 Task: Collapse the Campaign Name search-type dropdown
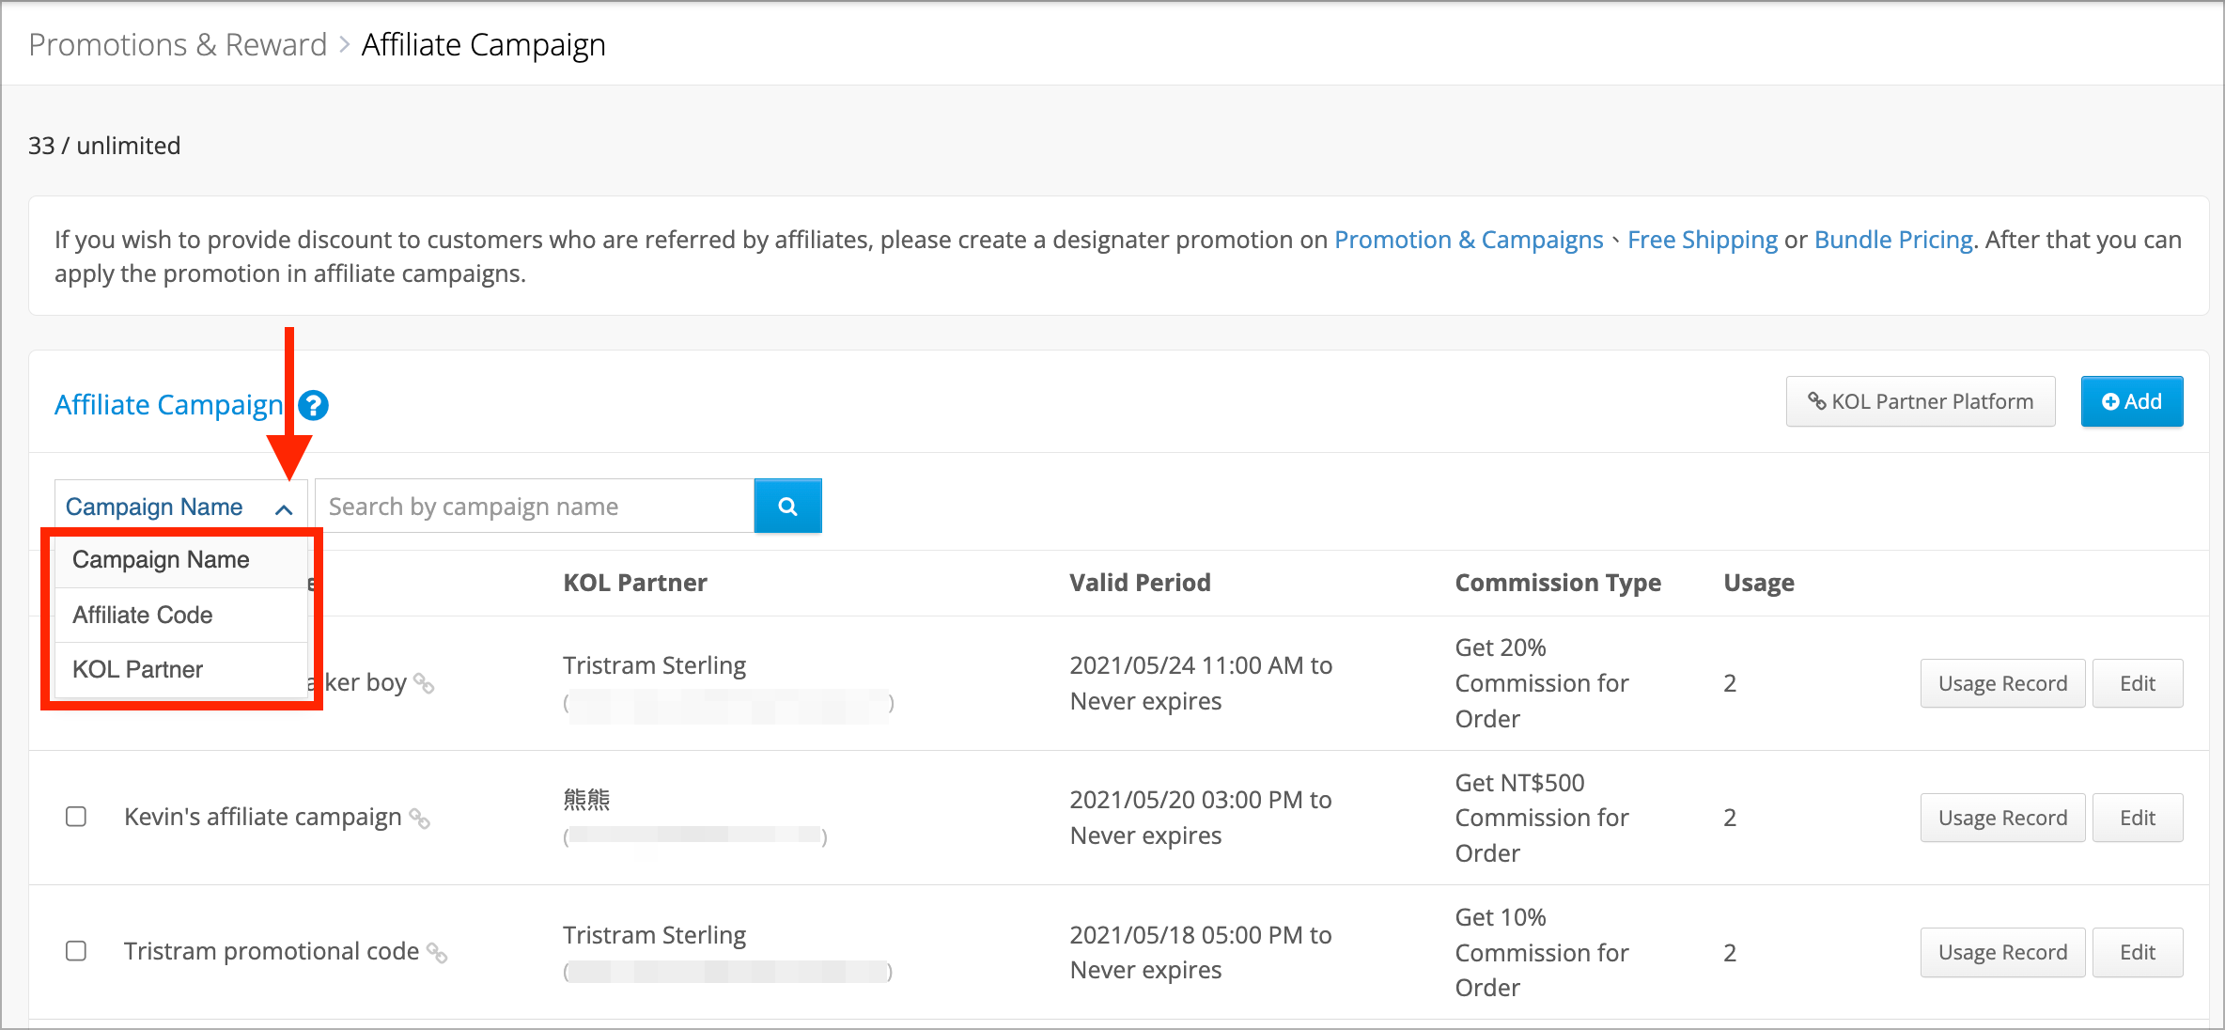pos(180,507)
